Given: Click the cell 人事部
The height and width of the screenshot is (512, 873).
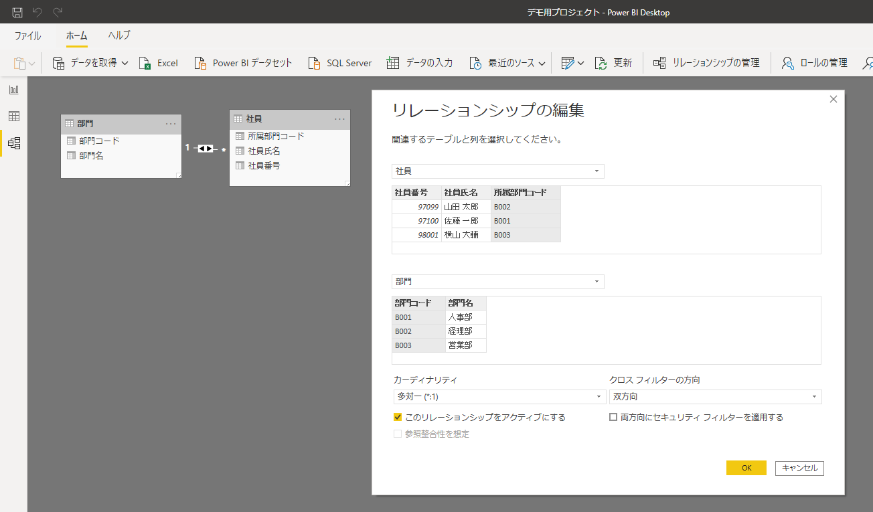Looking at the screenshot, I should pos(466,317).
